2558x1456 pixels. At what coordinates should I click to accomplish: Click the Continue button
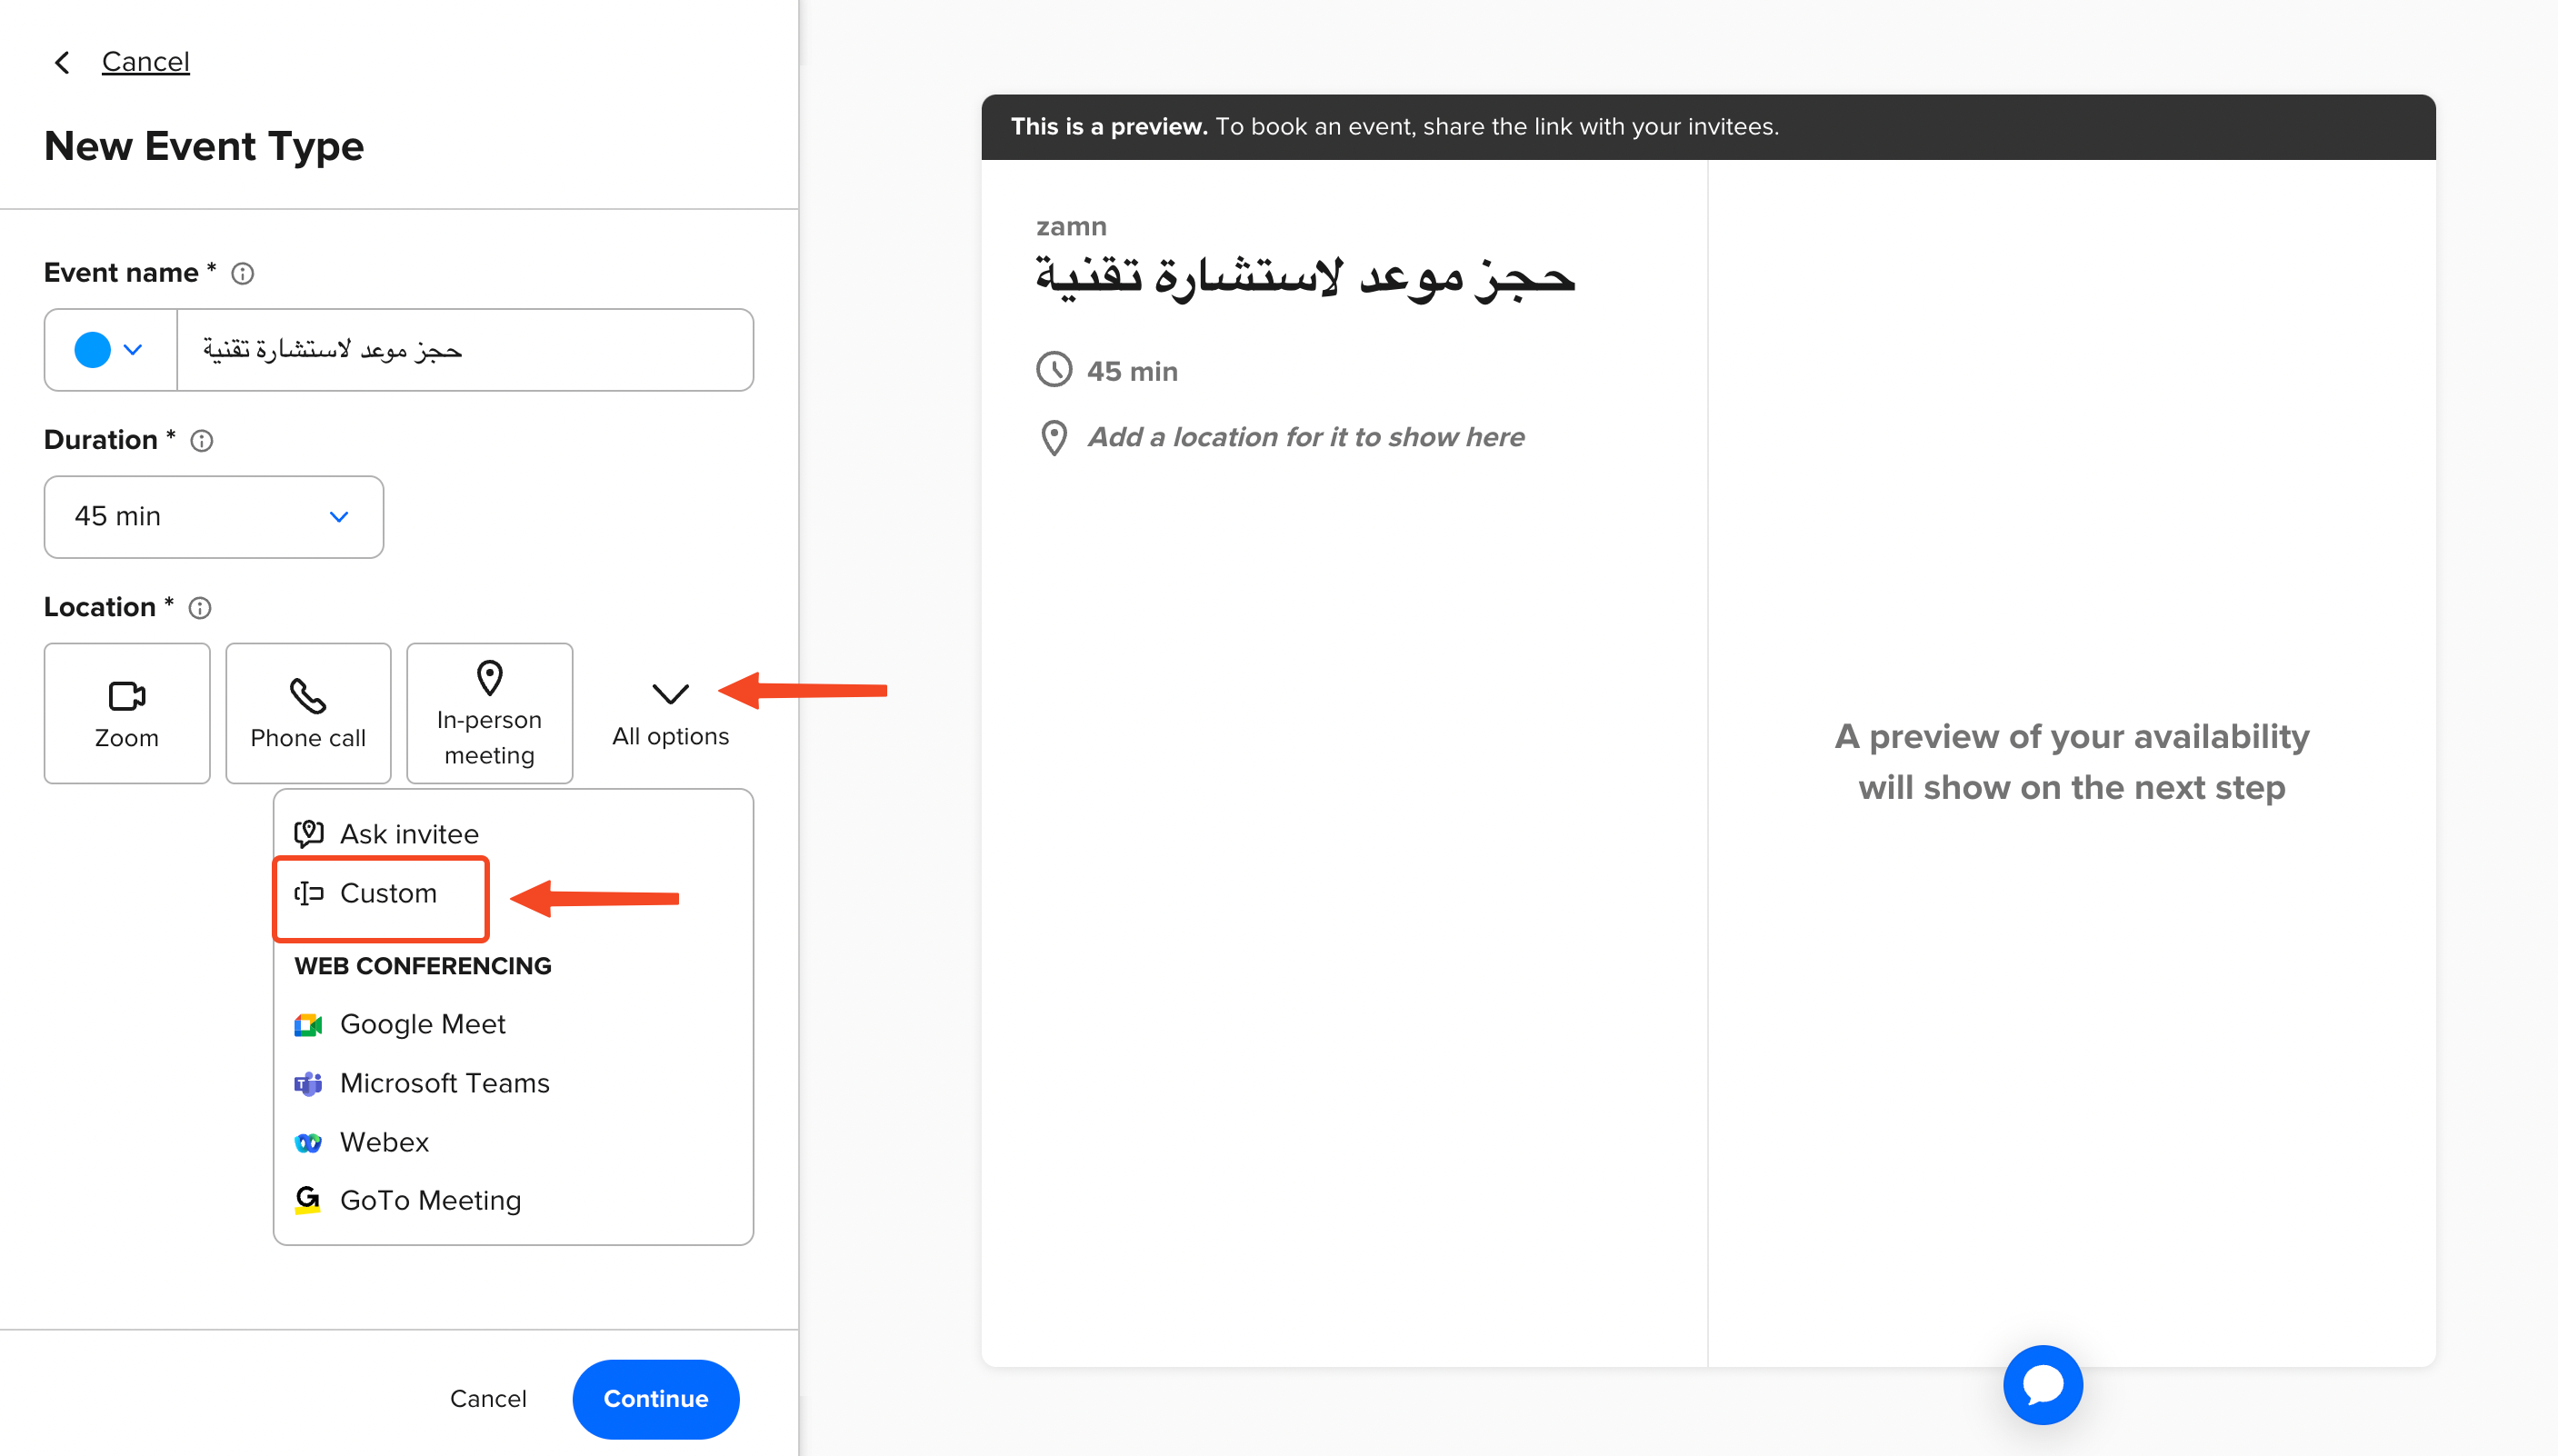655,1398
